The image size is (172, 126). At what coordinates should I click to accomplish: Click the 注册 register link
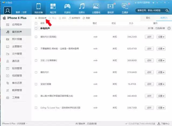[24, 12]
